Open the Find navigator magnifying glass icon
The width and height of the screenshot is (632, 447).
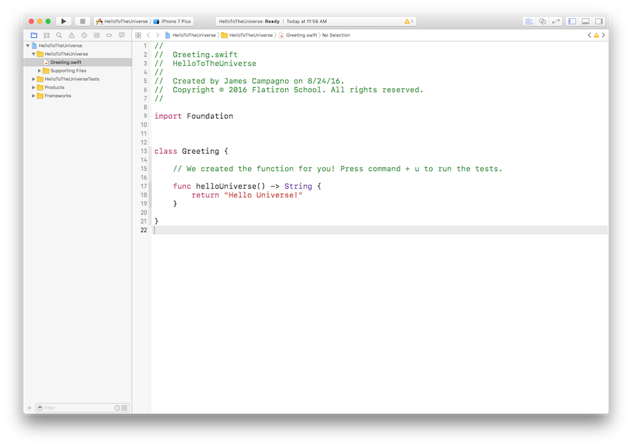[x=59, y=35]
